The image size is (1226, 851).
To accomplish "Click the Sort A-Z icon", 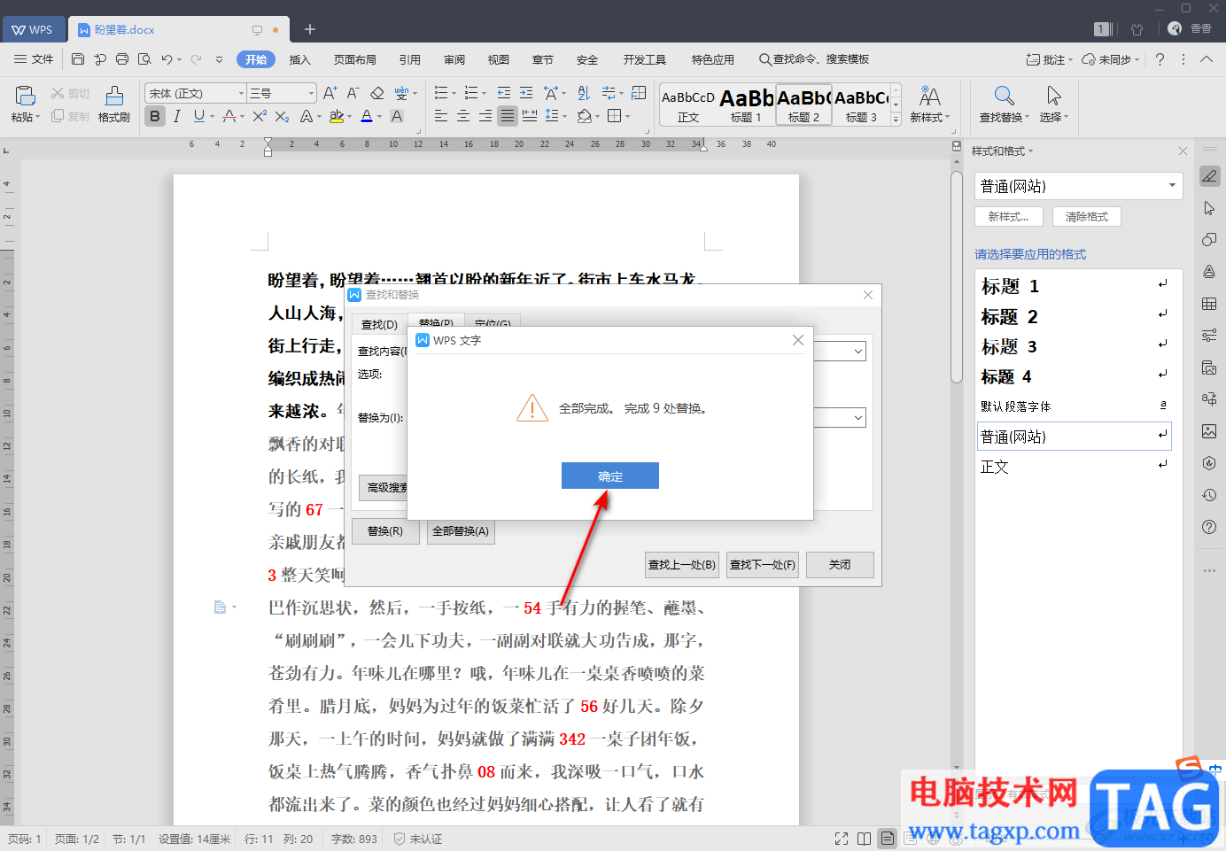I will tap(583, 93).
